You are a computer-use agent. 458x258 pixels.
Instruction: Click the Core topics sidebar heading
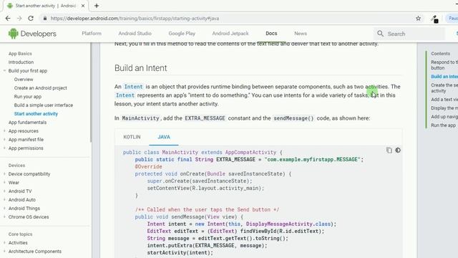[x=21, y=234]
